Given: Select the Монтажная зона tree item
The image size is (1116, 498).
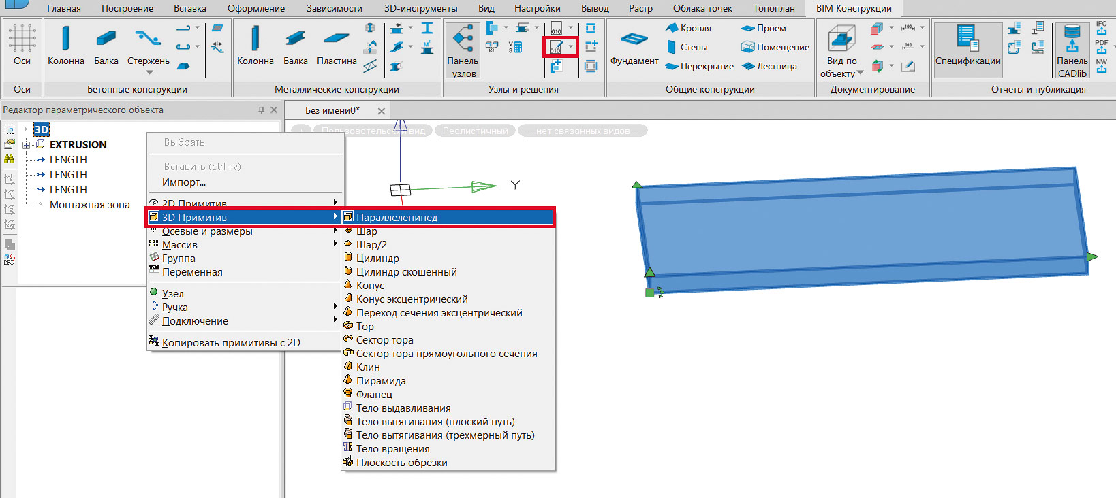Looking at the screenshot, I should coord(89,205).
